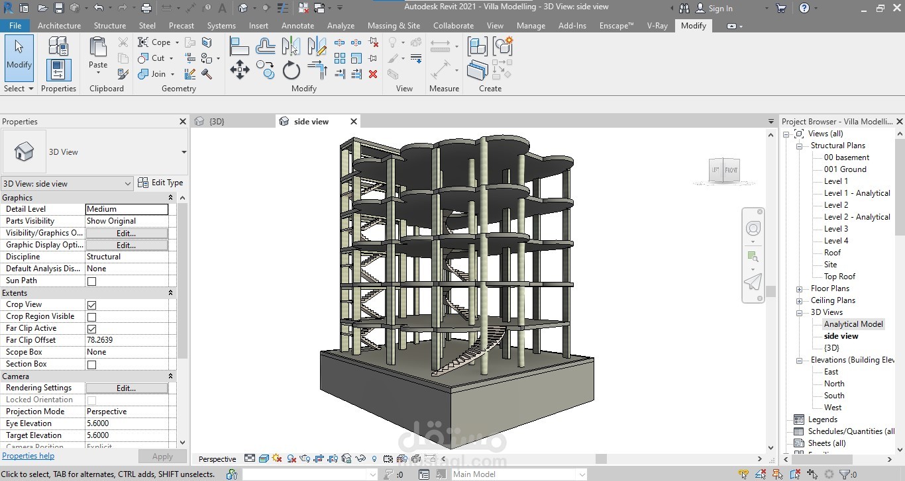Open the Architecture ribbon tab
Viewport: 905px width, 481px height.
59,25
